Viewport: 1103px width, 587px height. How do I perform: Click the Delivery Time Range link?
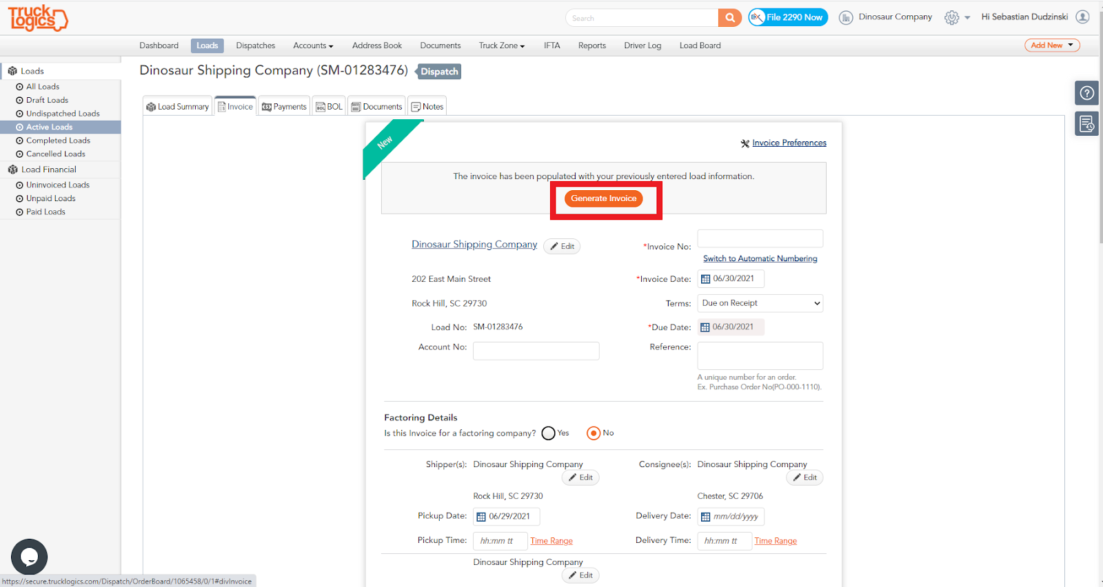coord(776,542)
